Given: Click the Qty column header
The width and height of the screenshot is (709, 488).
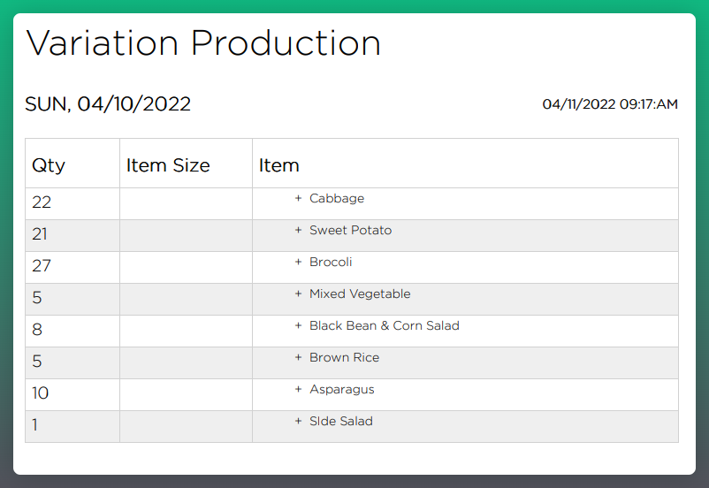Looking at the screenshot, I should (x=49, y=165).
